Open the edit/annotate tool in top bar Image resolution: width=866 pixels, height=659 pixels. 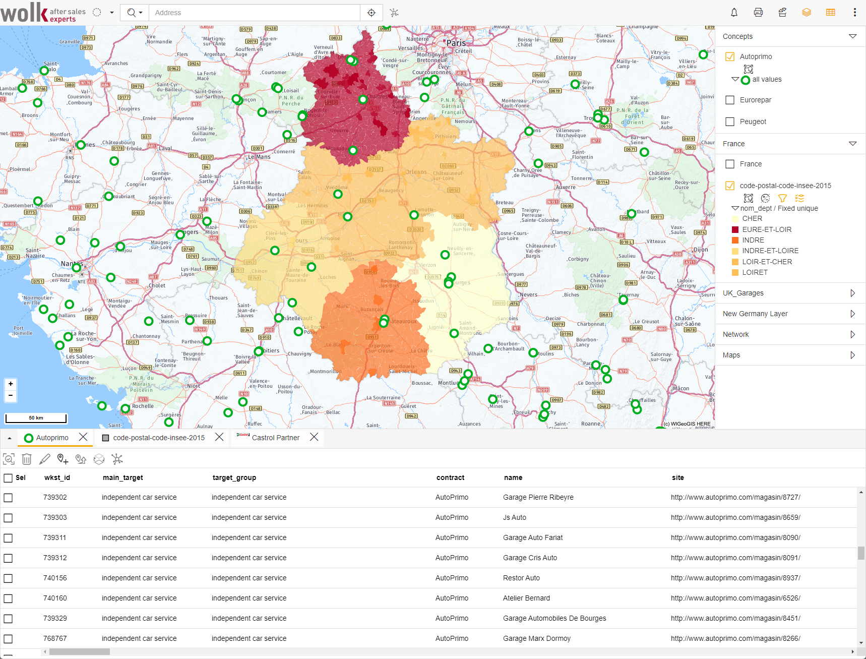click(782, 13)
